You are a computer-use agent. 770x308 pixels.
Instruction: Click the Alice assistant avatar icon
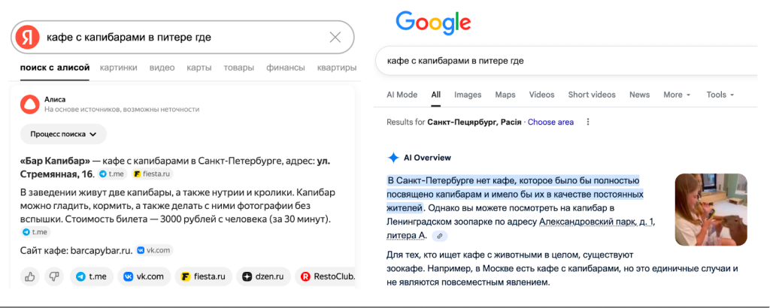tap(28, 104)
